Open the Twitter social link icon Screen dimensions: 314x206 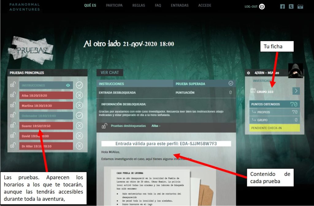point(291,6)
